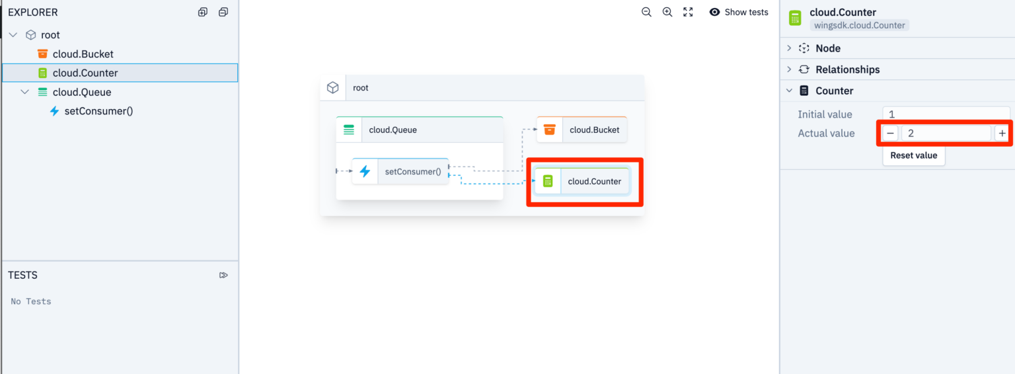Increase actual value with plus button
This screenshot has width=1015, height=374.
[1002, 133]
